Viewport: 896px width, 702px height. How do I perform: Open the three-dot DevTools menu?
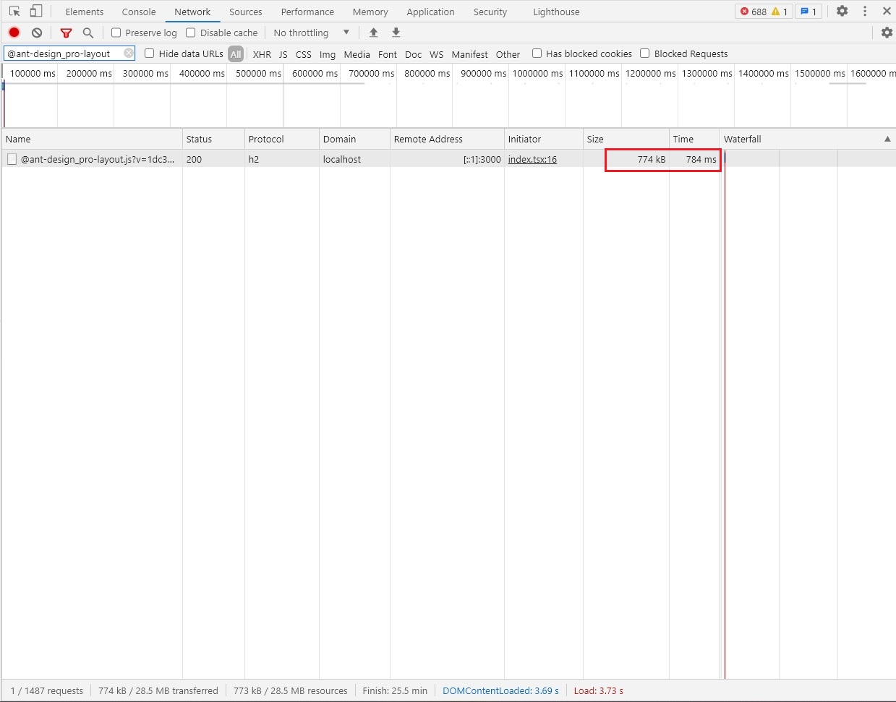(x=865, y=12)
